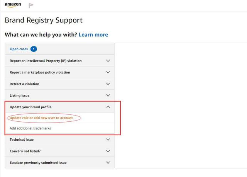Select the Open cases tab
This screenshot has height=177, width=247.
pos(19,49)
